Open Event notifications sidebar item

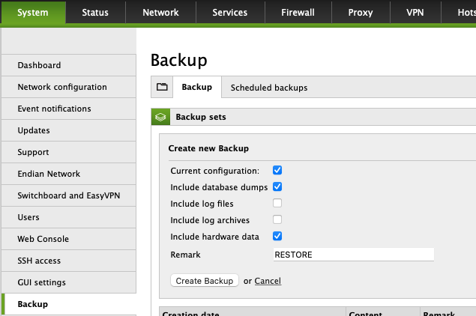[x=54, y=109]
